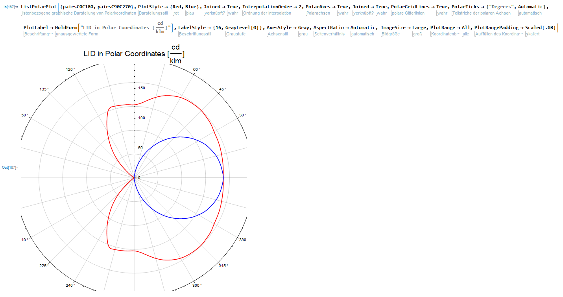The width and height of the screenshot is (563, 297).
Task: Click the pairsC90C270 variable in the code
Action: pyautogui.click(x=114, y=7)
